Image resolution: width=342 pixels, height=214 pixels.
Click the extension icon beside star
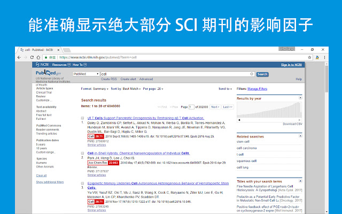tap(317, 57)
